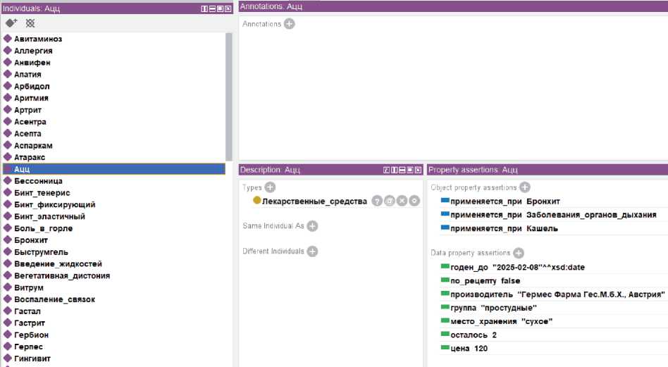Add a data property assertion
This screenshot has width=668, height=367.
click(519, 253)
